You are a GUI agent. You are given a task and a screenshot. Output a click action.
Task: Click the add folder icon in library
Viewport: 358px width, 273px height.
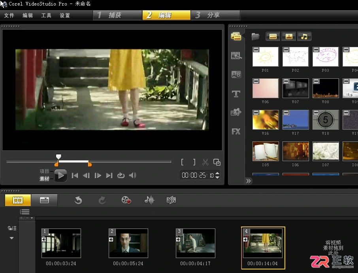[x=256, y=36]
